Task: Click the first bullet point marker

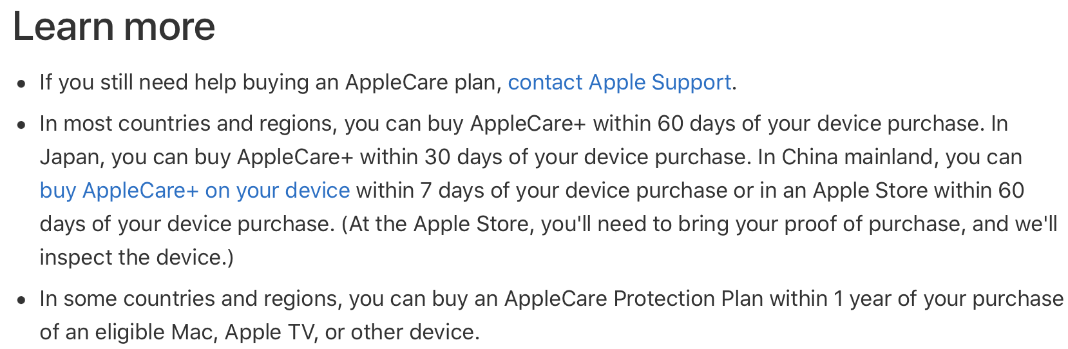Action: click(x=22, y=84)
